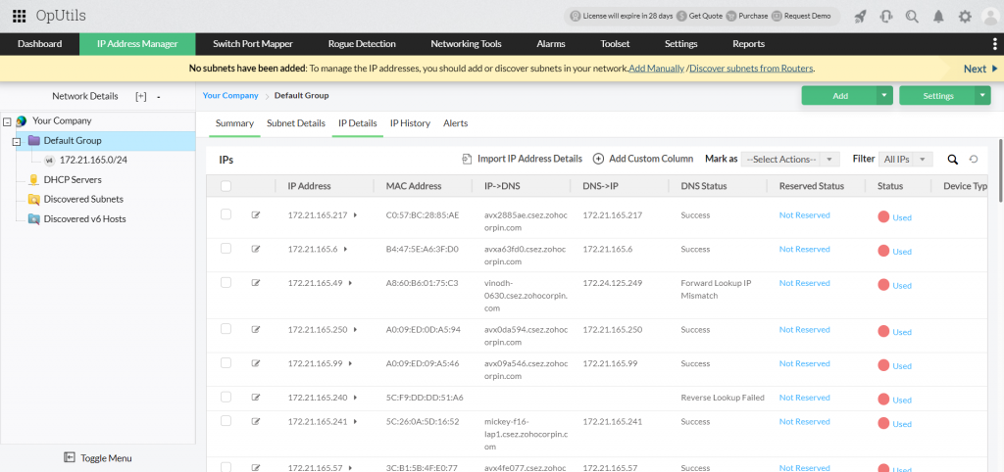Open the Select Actions dropdown
The height and width of the screenshot is (472, 1004).
[790, 160]
